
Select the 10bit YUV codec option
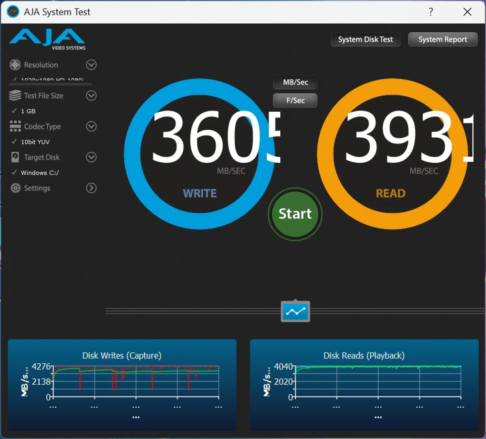(x=35, y=142)
